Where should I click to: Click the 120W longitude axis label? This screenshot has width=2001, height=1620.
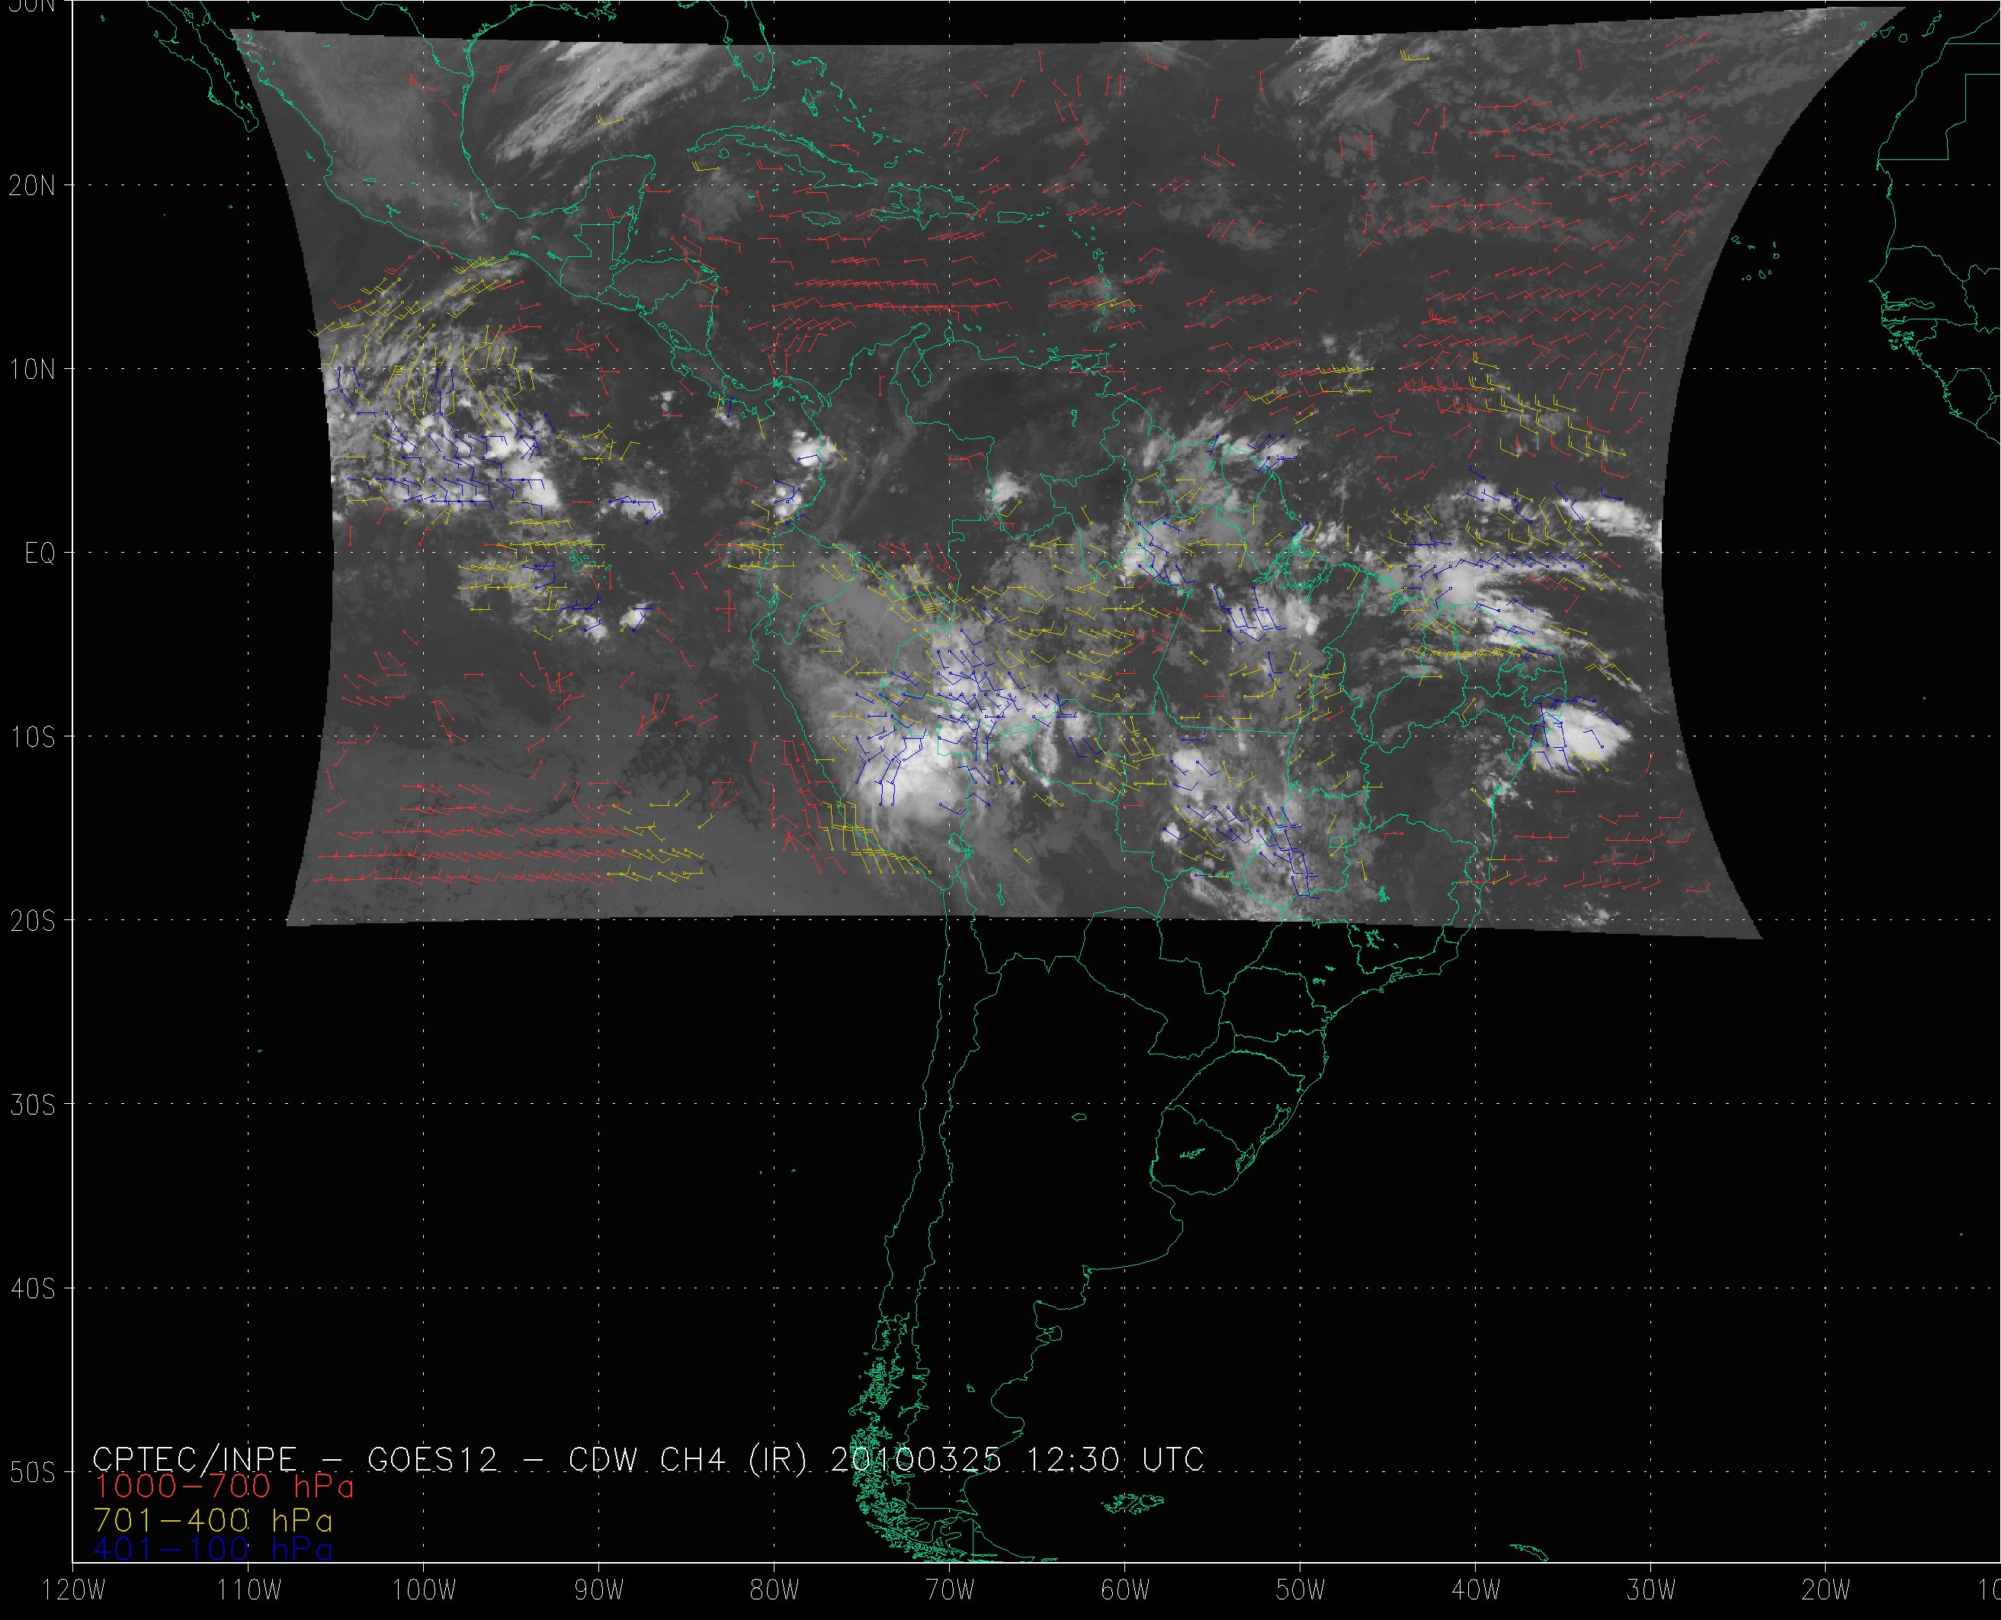[75, 1591]
